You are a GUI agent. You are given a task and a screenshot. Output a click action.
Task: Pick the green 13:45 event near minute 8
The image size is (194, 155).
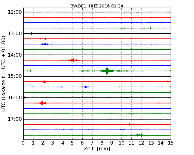click(100, 49)
